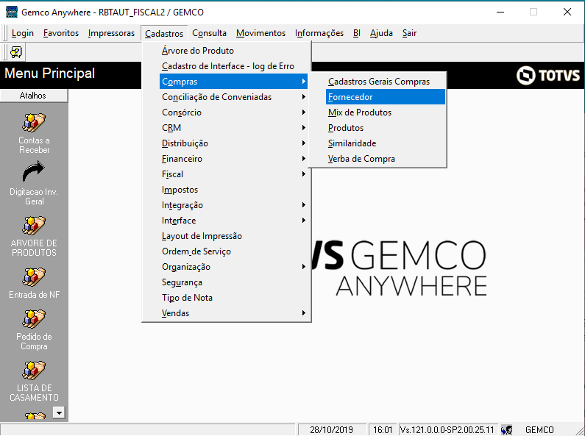Click the Atalhos header button
Image resolution: width=585 pixels, height=436 pixels.
pos(34,96)
